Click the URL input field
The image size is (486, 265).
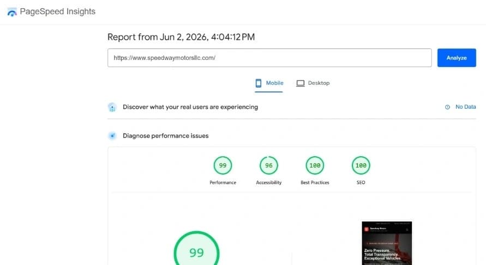click(x=269, y=58)
